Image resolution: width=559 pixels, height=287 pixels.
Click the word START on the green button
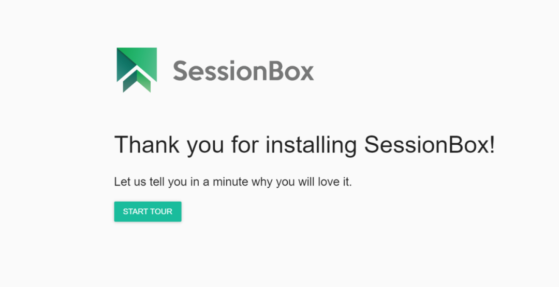(135, 212)
